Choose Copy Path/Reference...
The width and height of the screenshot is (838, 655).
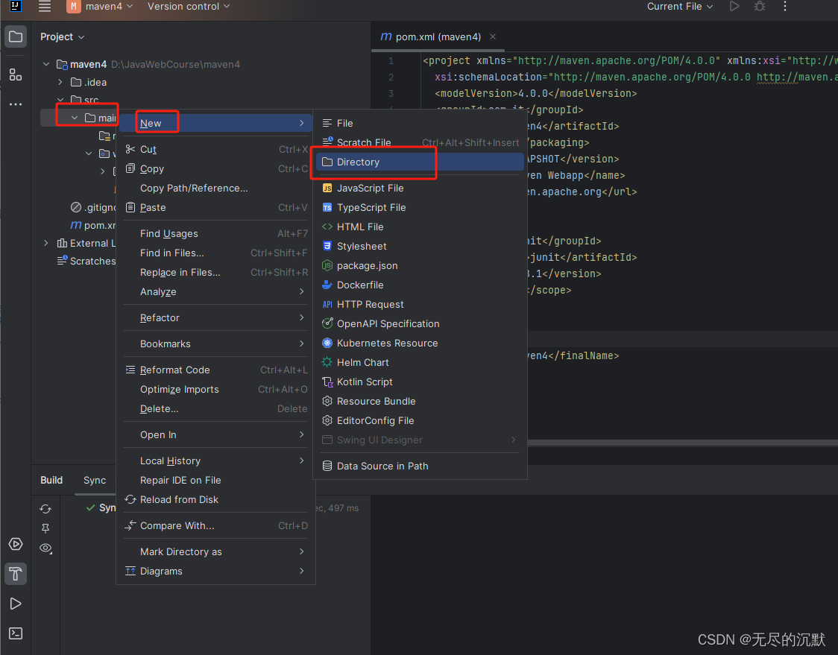(x=216, y=188)
